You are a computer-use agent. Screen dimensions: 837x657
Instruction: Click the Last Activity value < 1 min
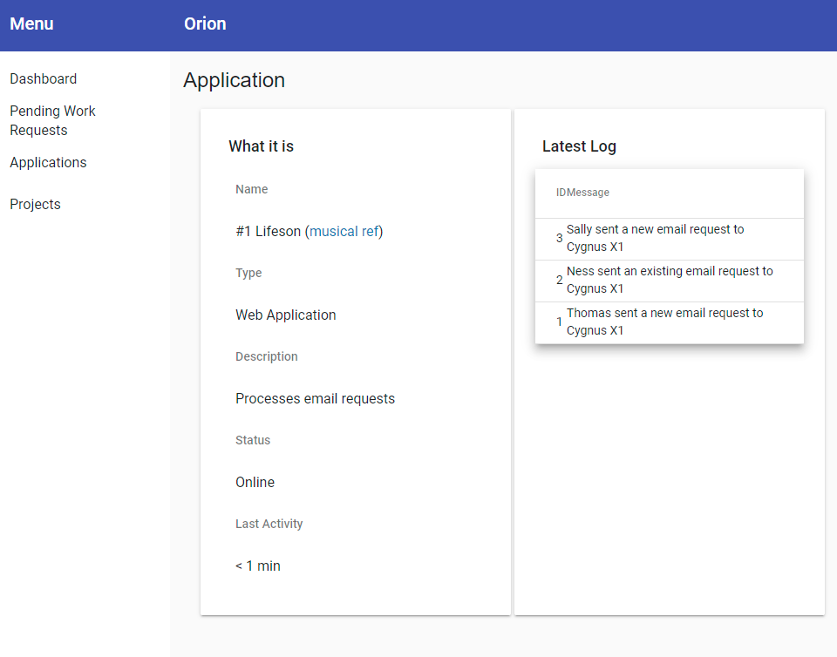pyautogui.click(x=257, y=566)
